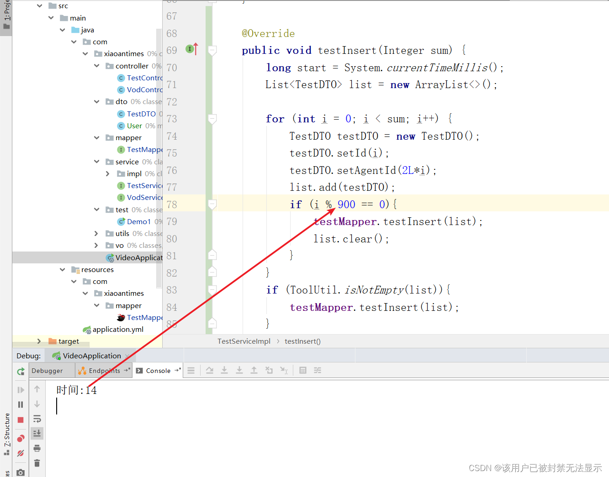Click the 900 literal on line 78
The height and width of the screenshot is (477, 609).
pos(346,204)
